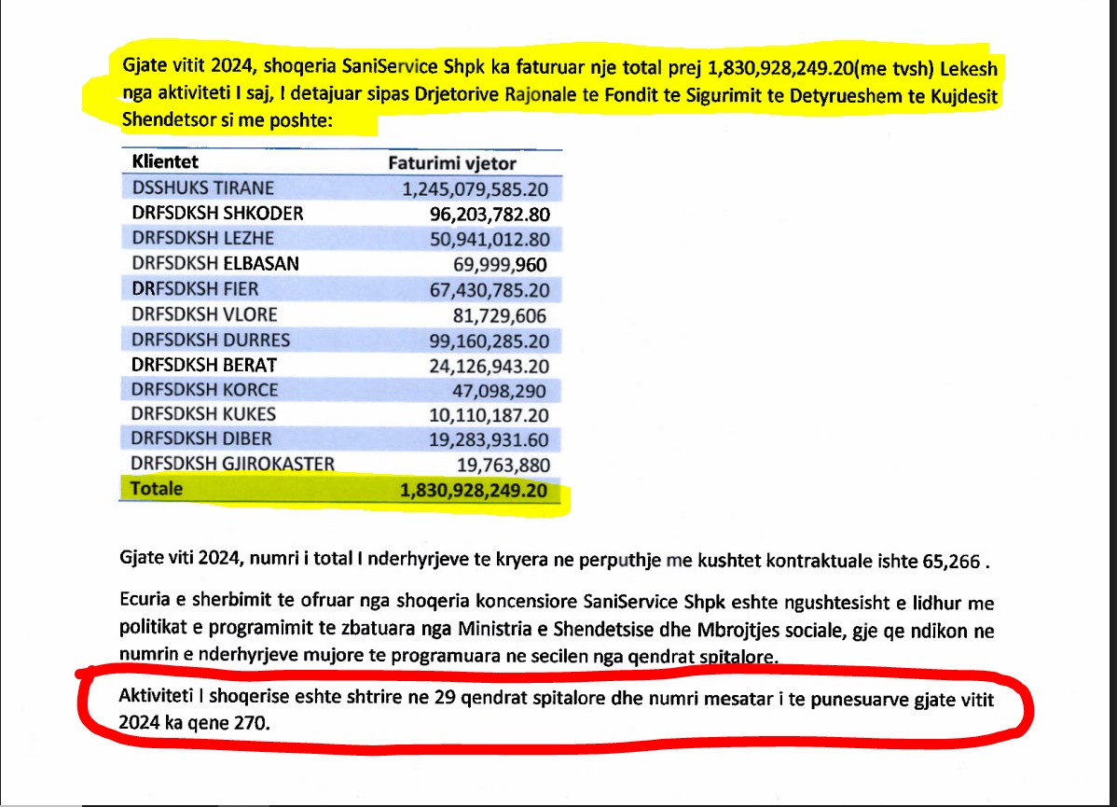Select the 'DRFSDKSH KORCE' row label
The image size is (1117, 807).
[x=204, y=390]
